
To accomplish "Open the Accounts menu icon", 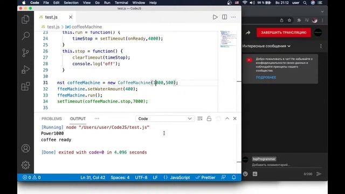I will tap(25, 149).
